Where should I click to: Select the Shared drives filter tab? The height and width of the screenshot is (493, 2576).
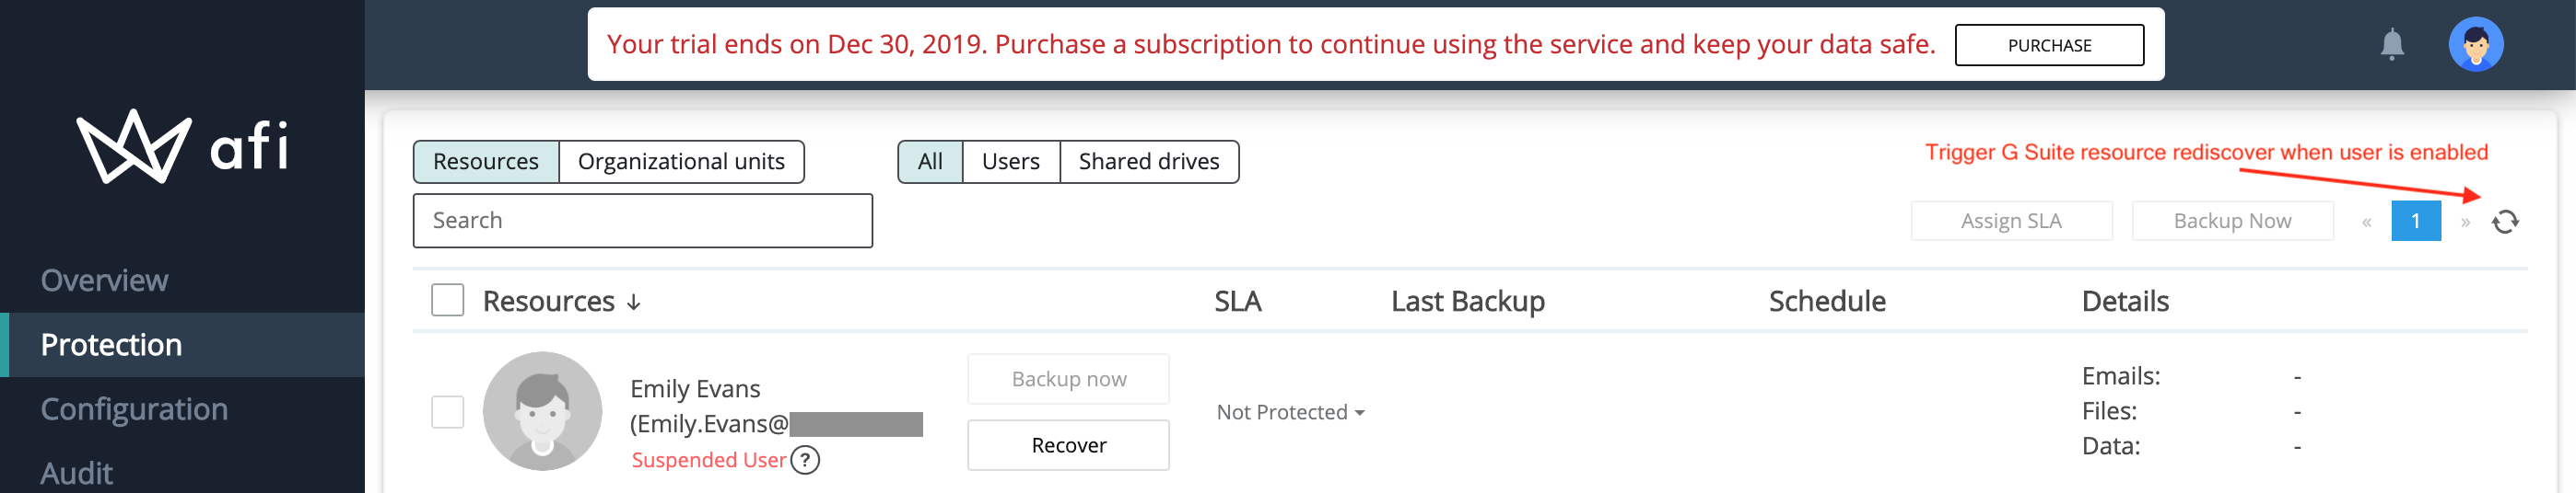(1149, 162)
